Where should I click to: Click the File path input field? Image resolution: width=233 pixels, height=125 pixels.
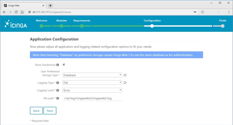click(92, 98)
